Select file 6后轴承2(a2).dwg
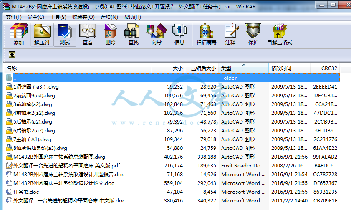Screen dimensions: 351x210 tap(34, 130)
